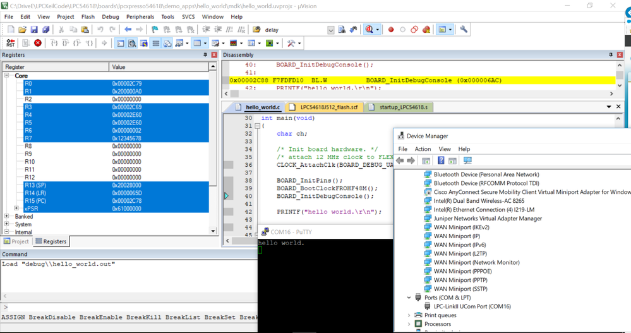
Task: Click the Step Out braces icon
Action: (x=77, y=43)
